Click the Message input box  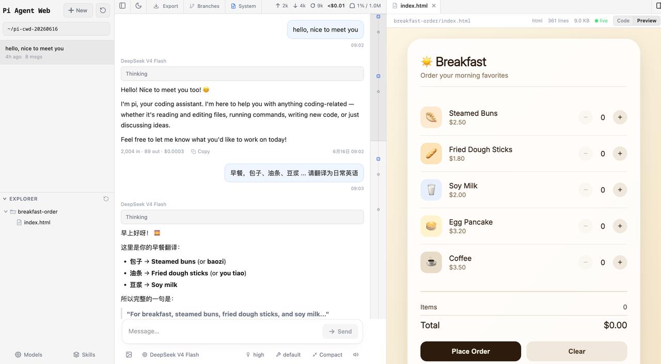tap(223, 331)
